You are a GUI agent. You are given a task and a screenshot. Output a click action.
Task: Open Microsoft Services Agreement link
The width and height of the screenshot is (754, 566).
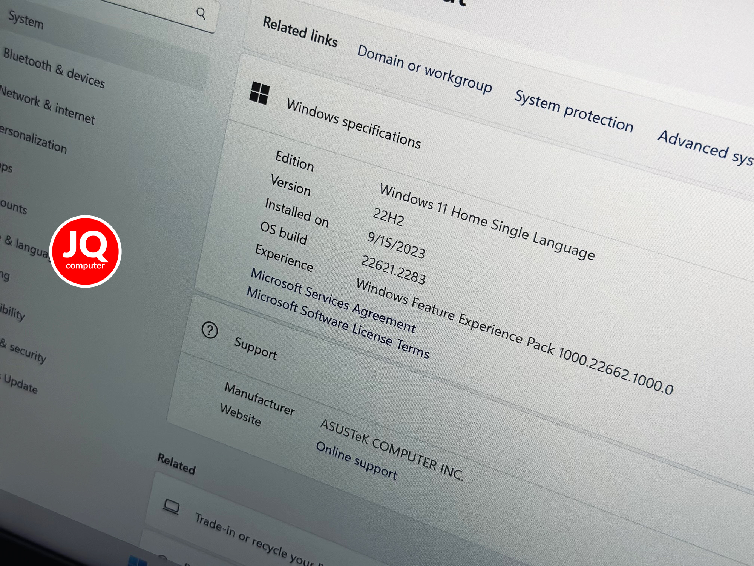pyautogui.click(x=333, y=301)
